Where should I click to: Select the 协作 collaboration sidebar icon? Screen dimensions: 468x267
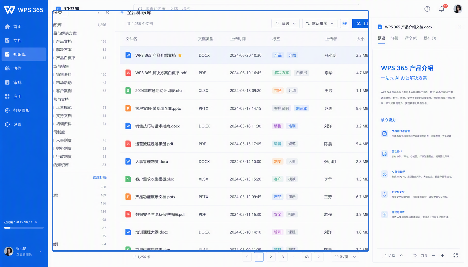(x=7, y=68)
